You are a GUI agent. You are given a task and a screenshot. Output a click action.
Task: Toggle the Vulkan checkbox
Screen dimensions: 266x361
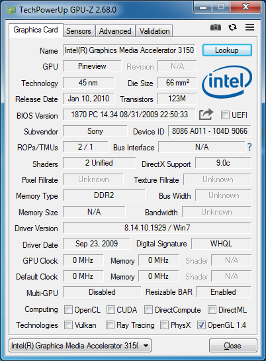[x=68, y=325]
